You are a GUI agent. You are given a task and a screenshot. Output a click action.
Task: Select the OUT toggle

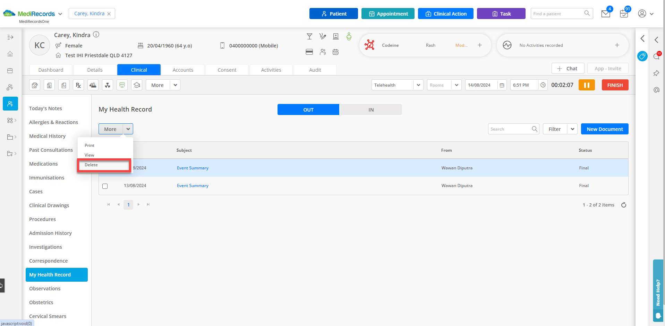pyautogui.click(x=308, y=110)
